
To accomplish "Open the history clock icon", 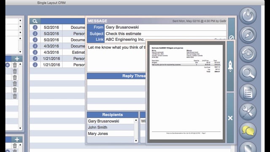I will coord(248,54).
